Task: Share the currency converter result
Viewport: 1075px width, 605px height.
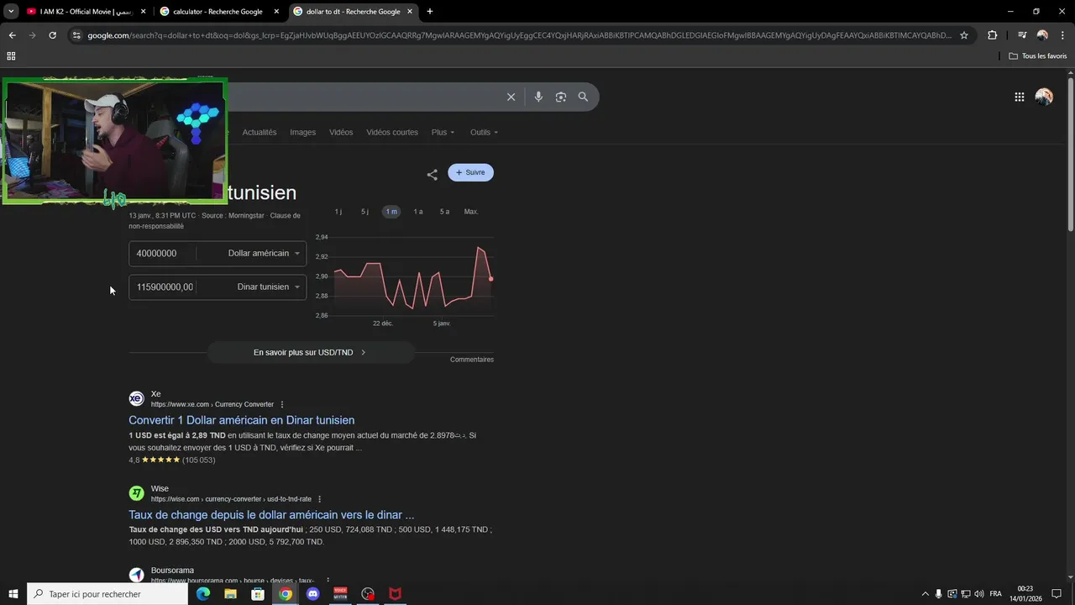Action: 432,175
